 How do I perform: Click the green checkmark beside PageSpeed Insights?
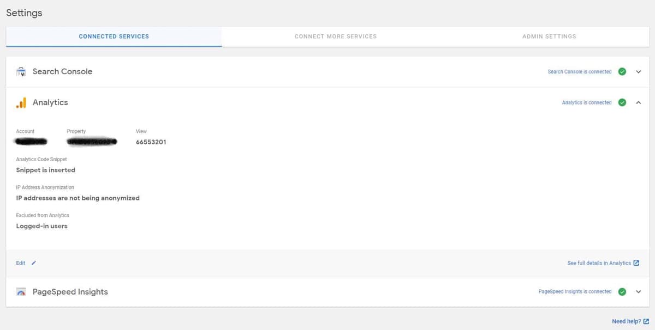(x=622, y=291)
